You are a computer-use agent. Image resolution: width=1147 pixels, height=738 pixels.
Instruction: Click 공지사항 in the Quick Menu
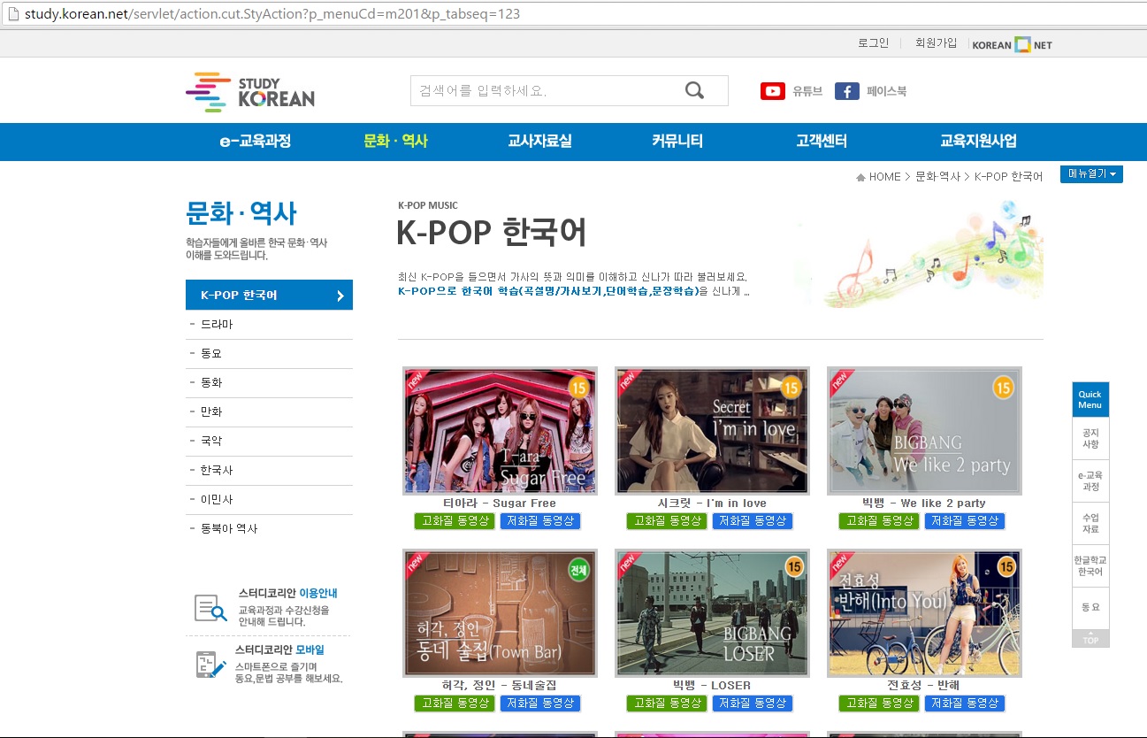tap(1090, 439)
